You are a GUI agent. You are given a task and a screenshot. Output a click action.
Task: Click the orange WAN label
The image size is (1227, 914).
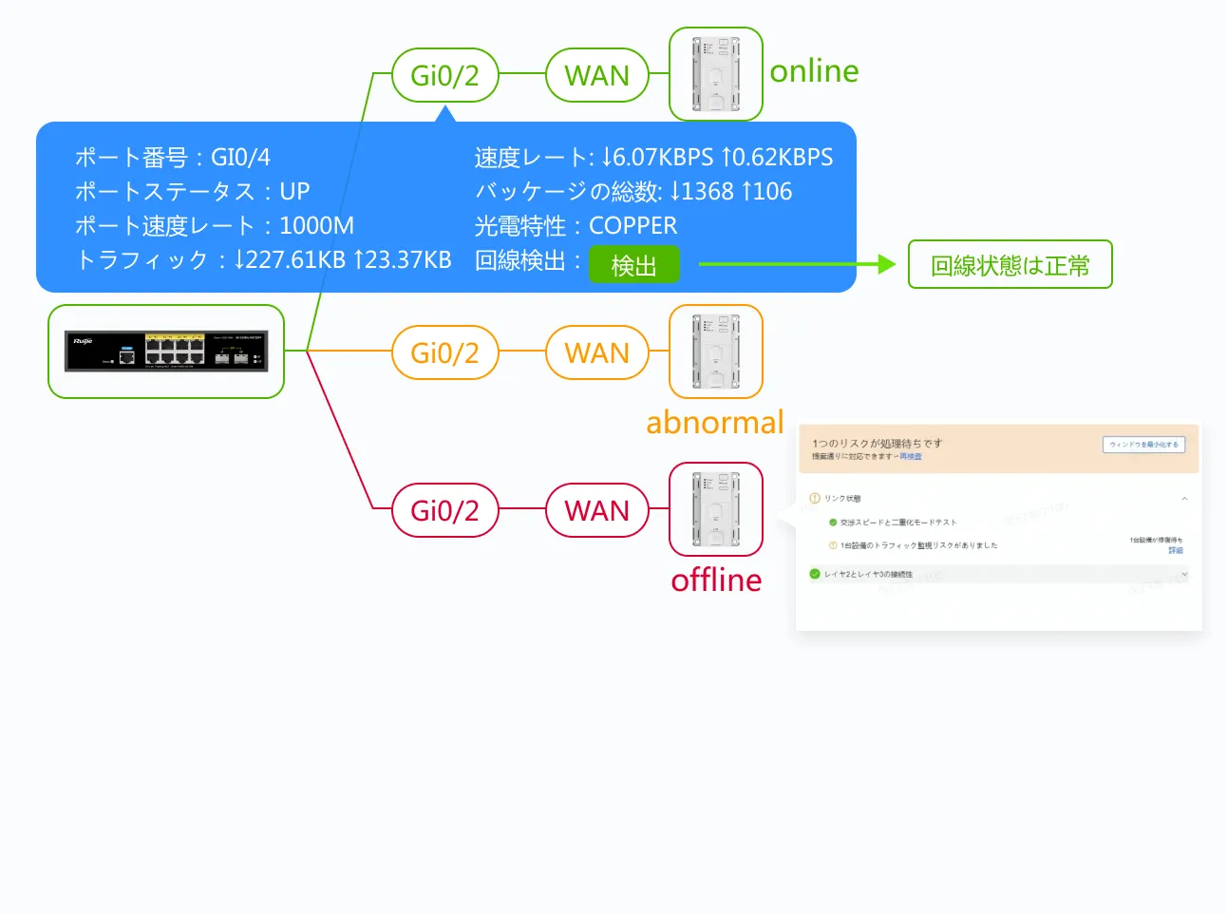[596, 352]
